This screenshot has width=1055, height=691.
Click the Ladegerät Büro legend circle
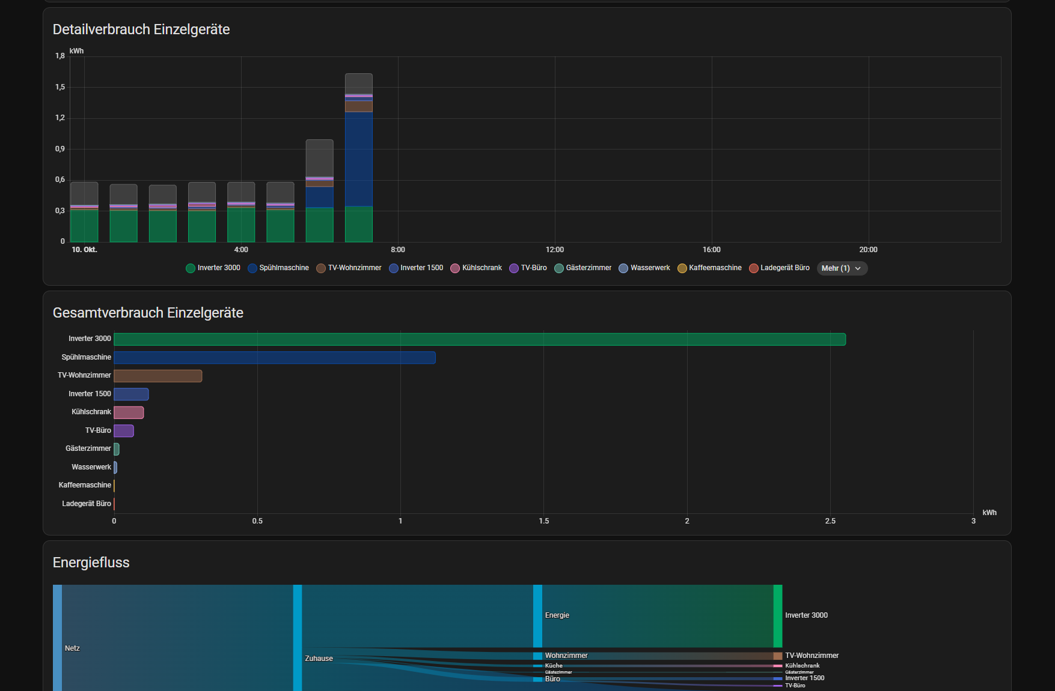click(x=754, y=268)
